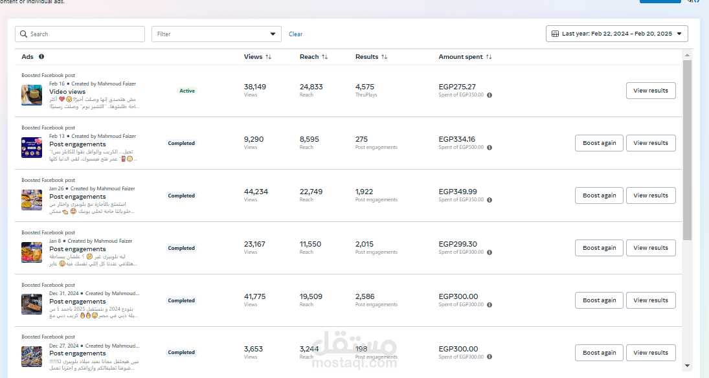Boost again the Feb 13 post

pos(599,143)
